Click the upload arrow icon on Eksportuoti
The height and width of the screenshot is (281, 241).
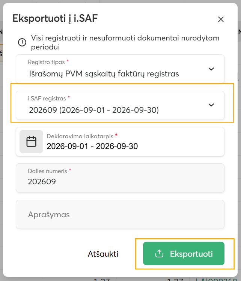click(159, 254)
